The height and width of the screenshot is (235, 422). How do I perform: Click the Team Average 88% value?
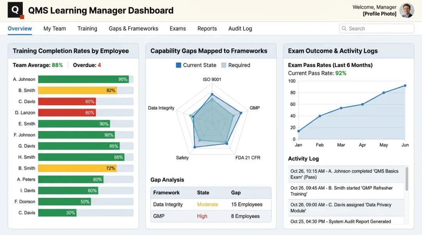[57, 65]
